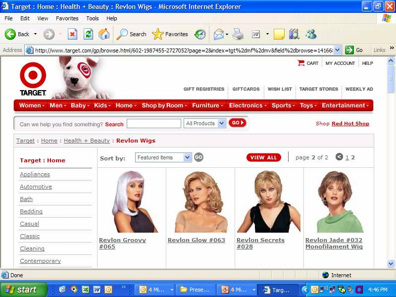This screenshot has width=396, height=297.
Task: Click the Print icon
Action: (x=238, y=34)
